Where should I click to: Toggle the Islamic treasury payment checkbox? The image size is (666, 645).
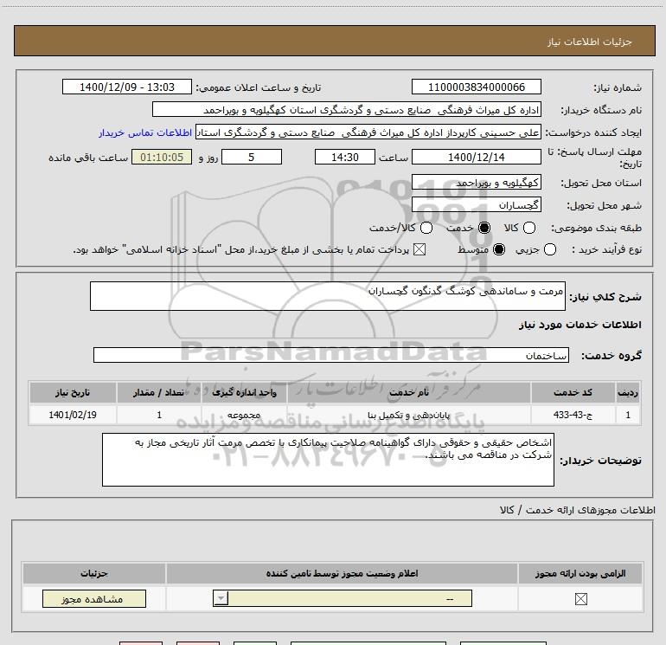point(419,249)
